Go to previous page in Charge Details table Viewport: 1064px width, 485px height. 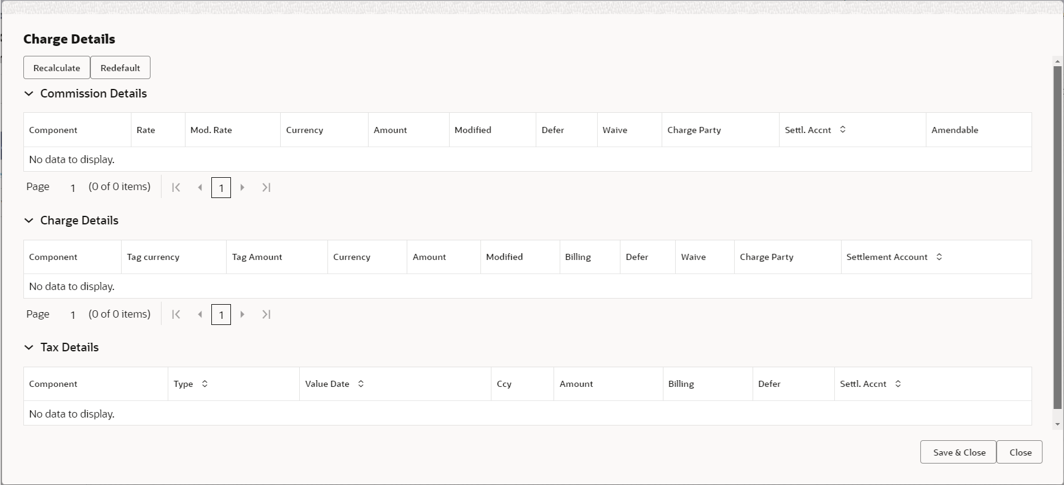200,315
